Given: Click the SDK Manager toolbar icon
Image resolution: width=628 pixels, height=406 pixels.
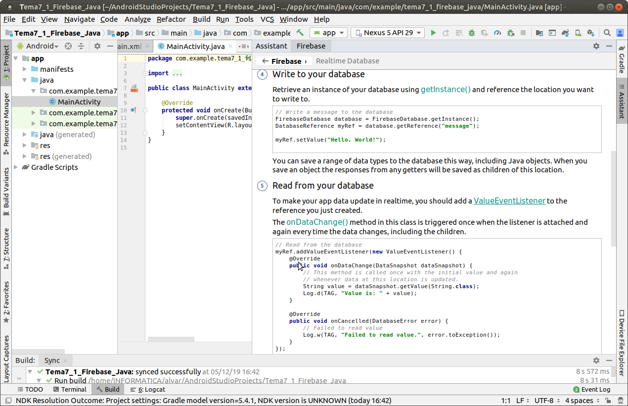Looking at the screenshot, I should tap(590, 33).
